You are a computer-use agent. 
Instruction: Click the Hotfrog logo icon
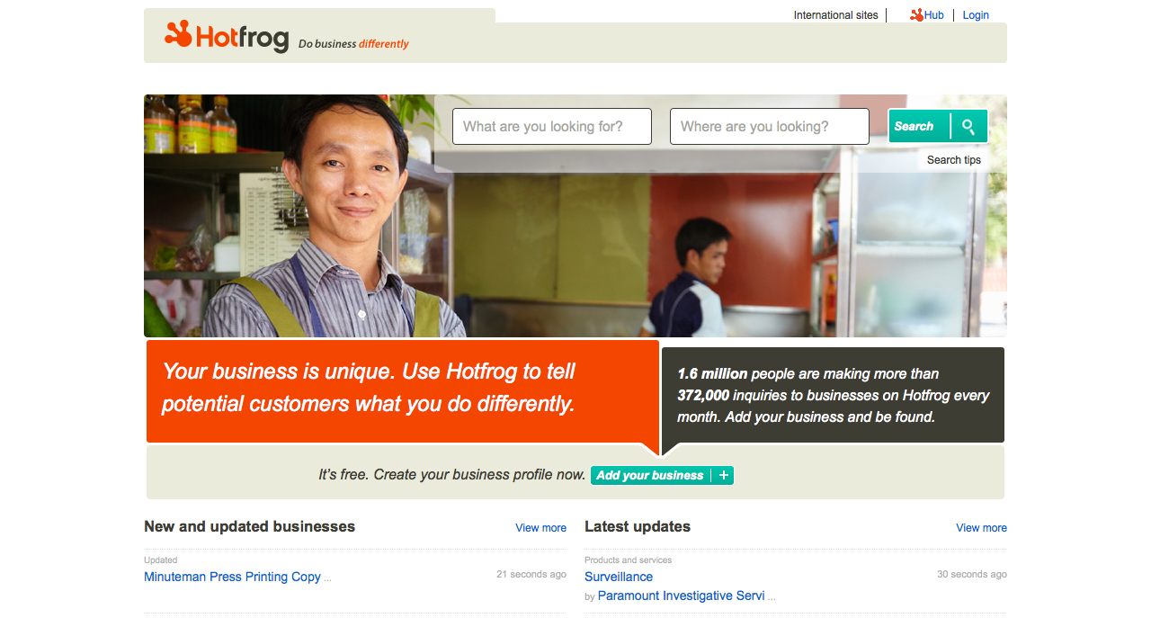(178, 34)
